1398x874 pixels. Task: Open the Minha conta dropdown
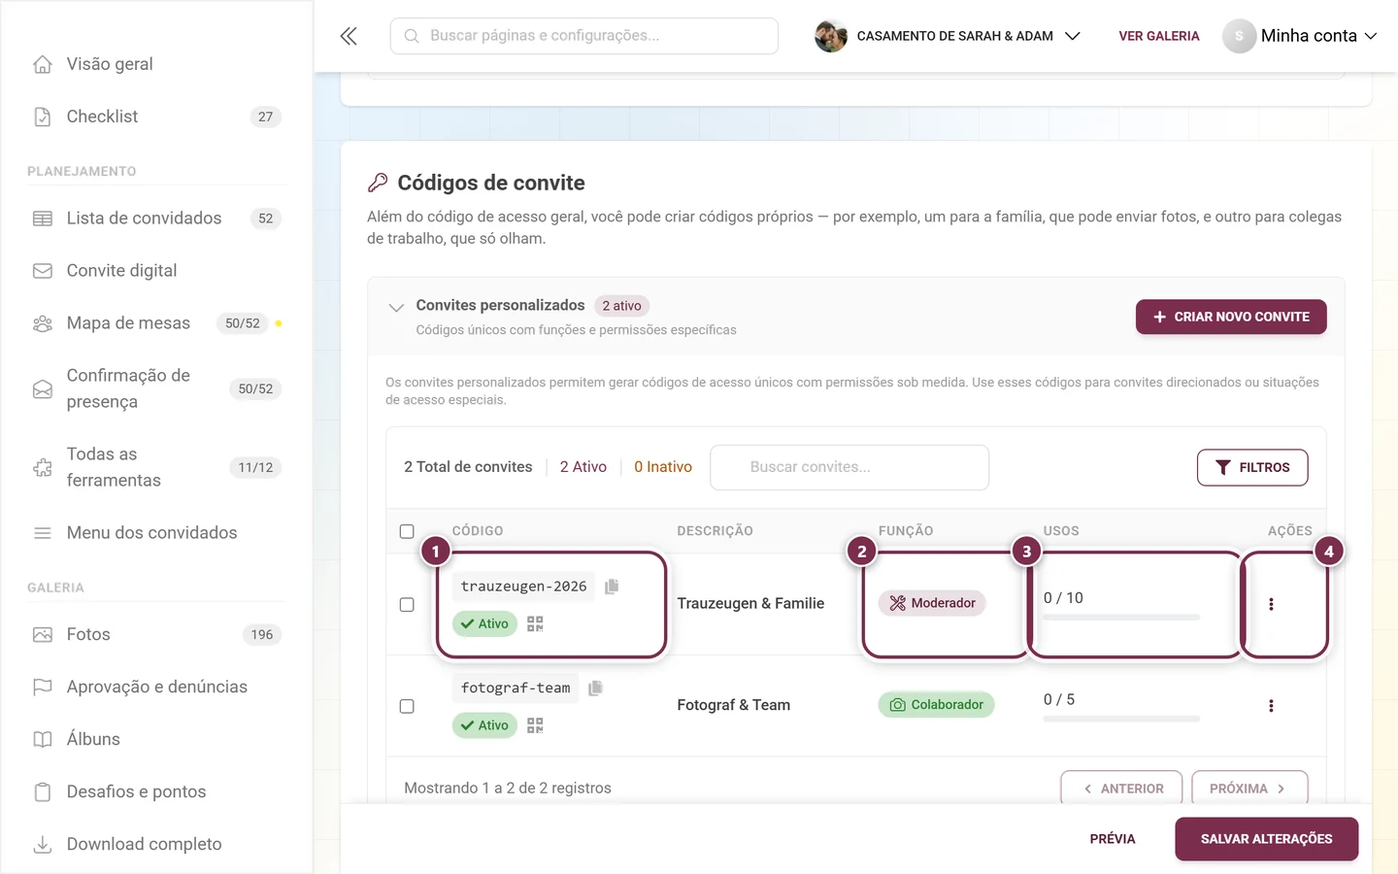click(1300, 36)
